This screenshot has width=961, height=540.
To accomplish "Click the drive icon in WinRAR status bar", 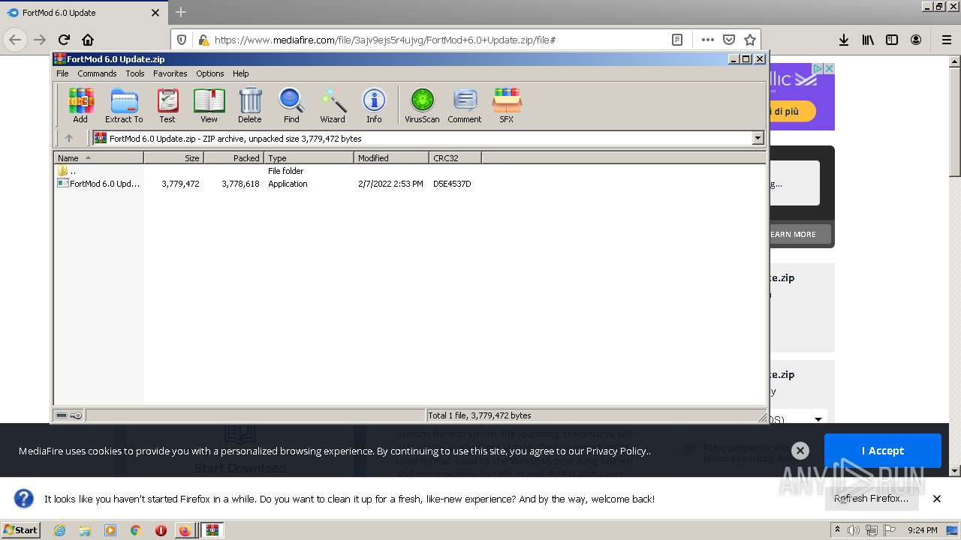I will click(x=62, y=415).
